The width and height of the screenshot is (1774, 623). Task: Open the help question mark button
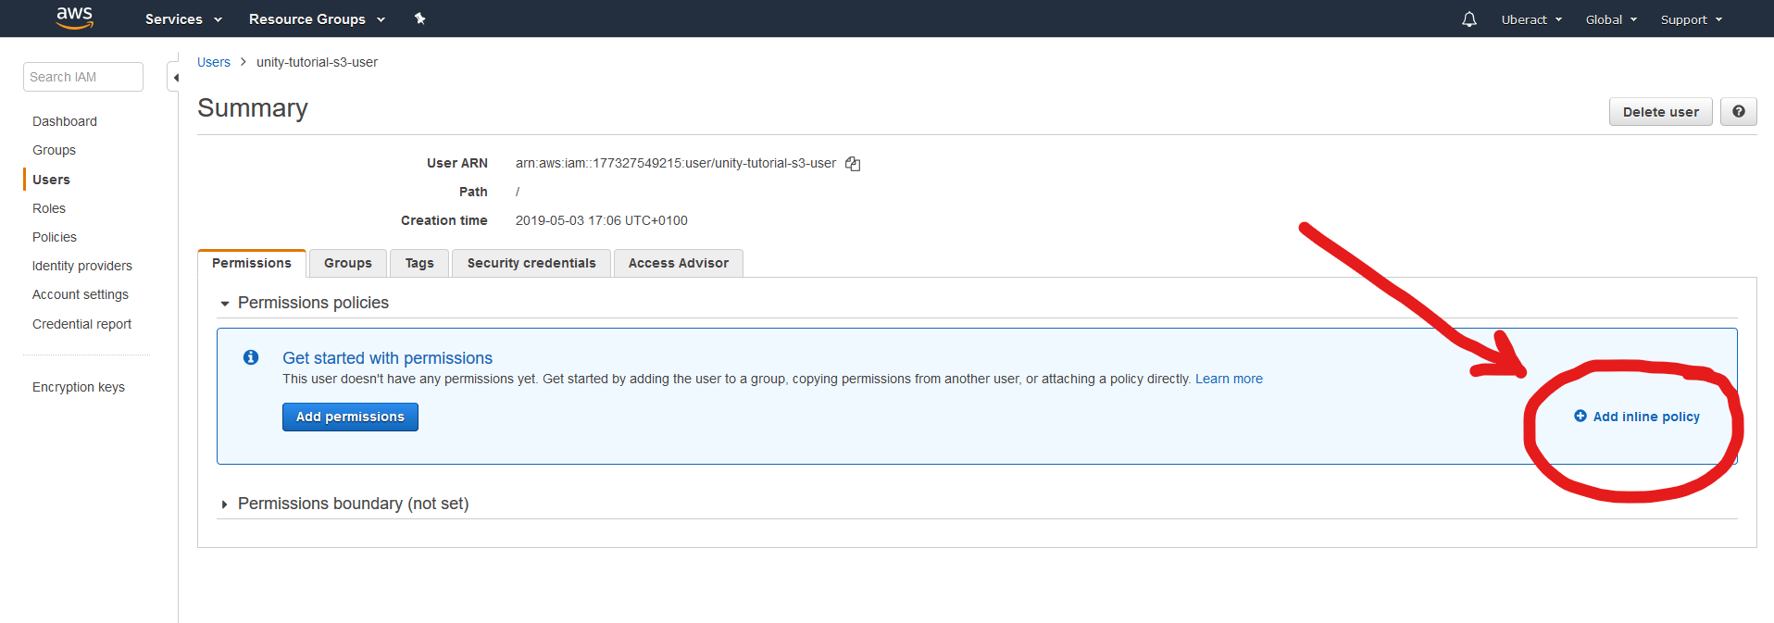tap(1739, 112)
